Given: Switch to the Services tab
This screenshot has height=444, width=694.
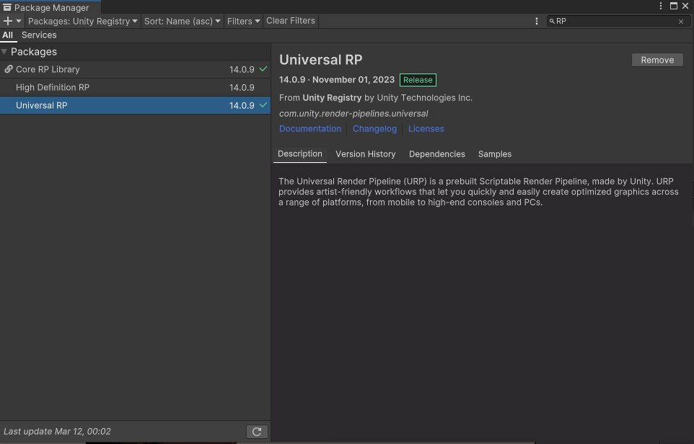Looking at the screenshot, I should [x=39, y=35].
